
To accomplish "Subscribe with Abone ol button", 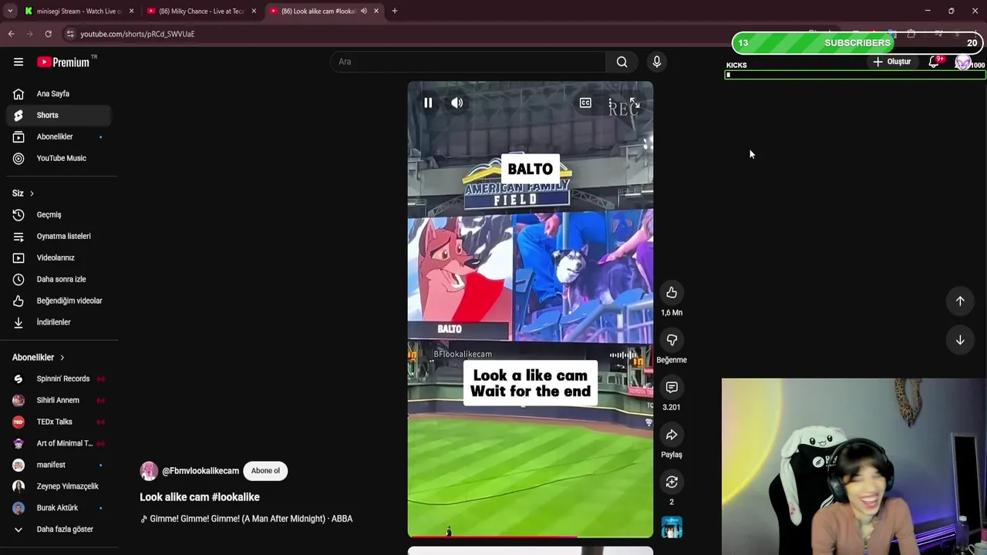I will coord(265,471).
